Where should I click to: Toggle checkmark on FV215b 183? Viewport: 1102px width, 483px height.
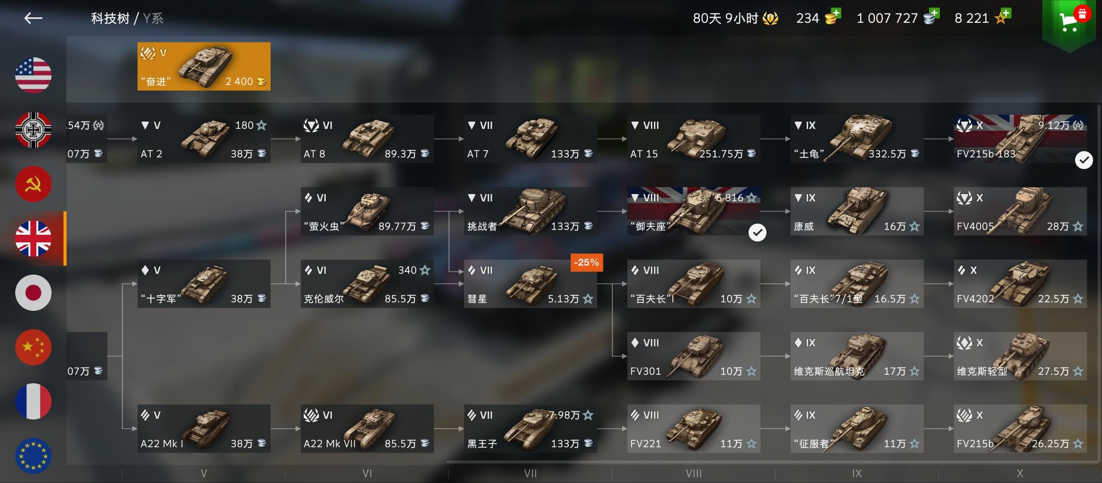1084,160
